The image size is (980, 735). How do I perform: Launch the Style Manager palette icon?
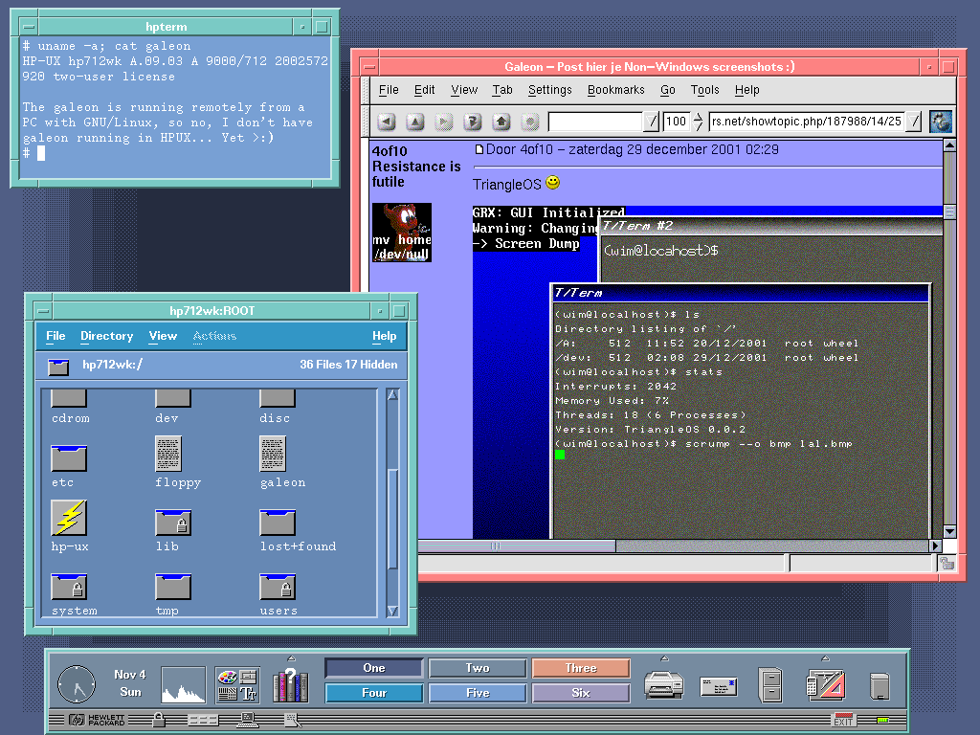pos(237,685)
